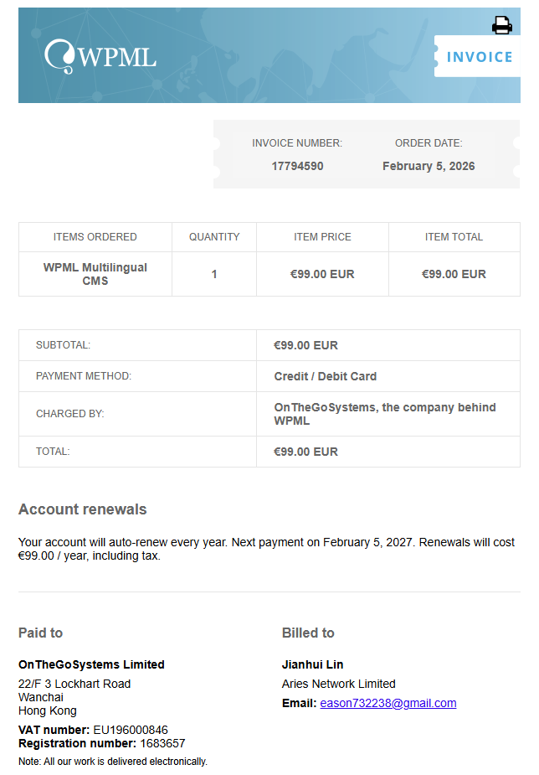This screenshot has height=775, width=539.
Task: Click the OnTheGoSystems Limited company name
Action: 91,664
